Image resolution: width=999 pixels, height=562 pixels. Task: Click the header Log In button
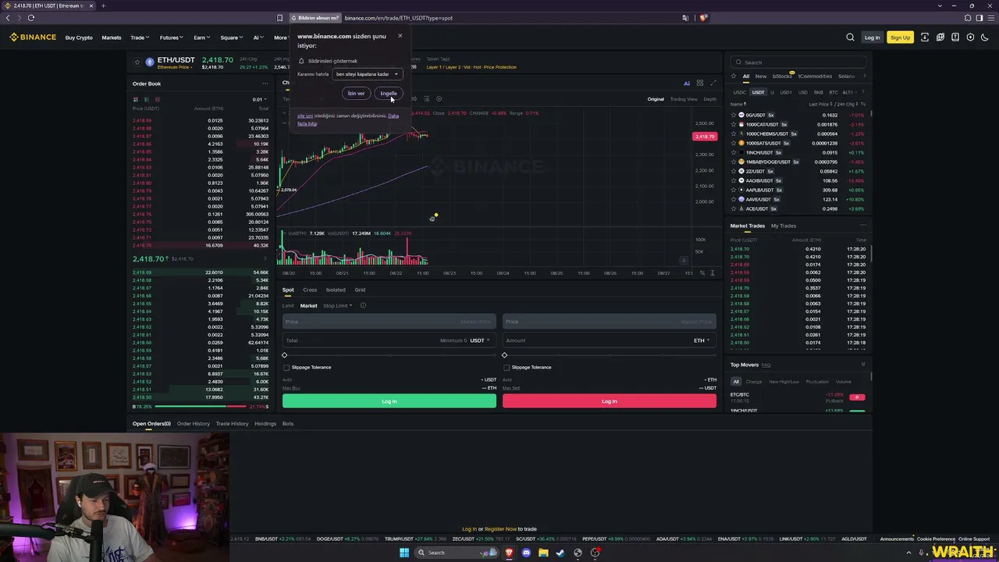pos(872,37)
